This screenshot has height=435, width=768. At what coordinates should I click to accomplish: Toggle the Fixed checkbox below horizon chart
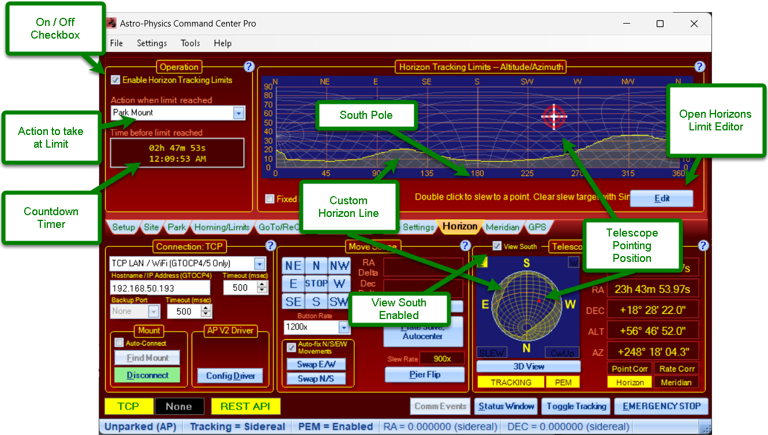[269, 199]
